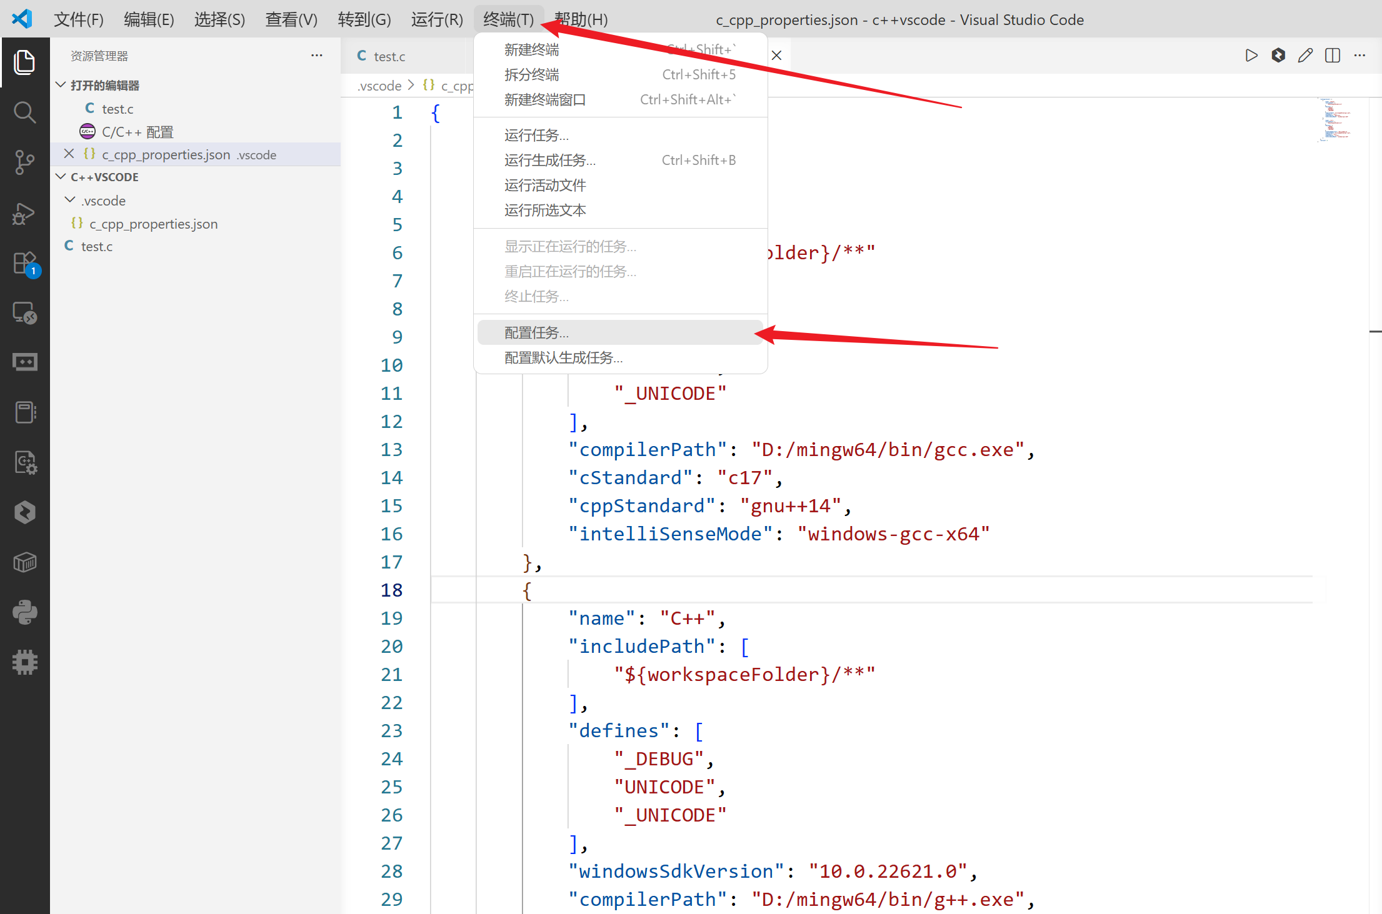Image resolution: width=1382 pixels, height=914 pixels.
Task: Open the Remote Explorer view
Action: tap(24, 312)
